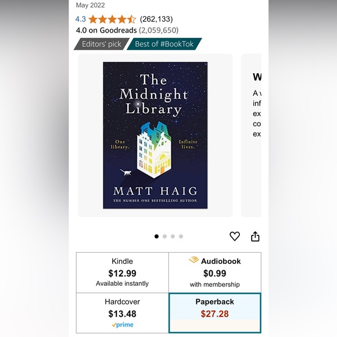Select the Hardcover $13.48 option

(122, 313)
